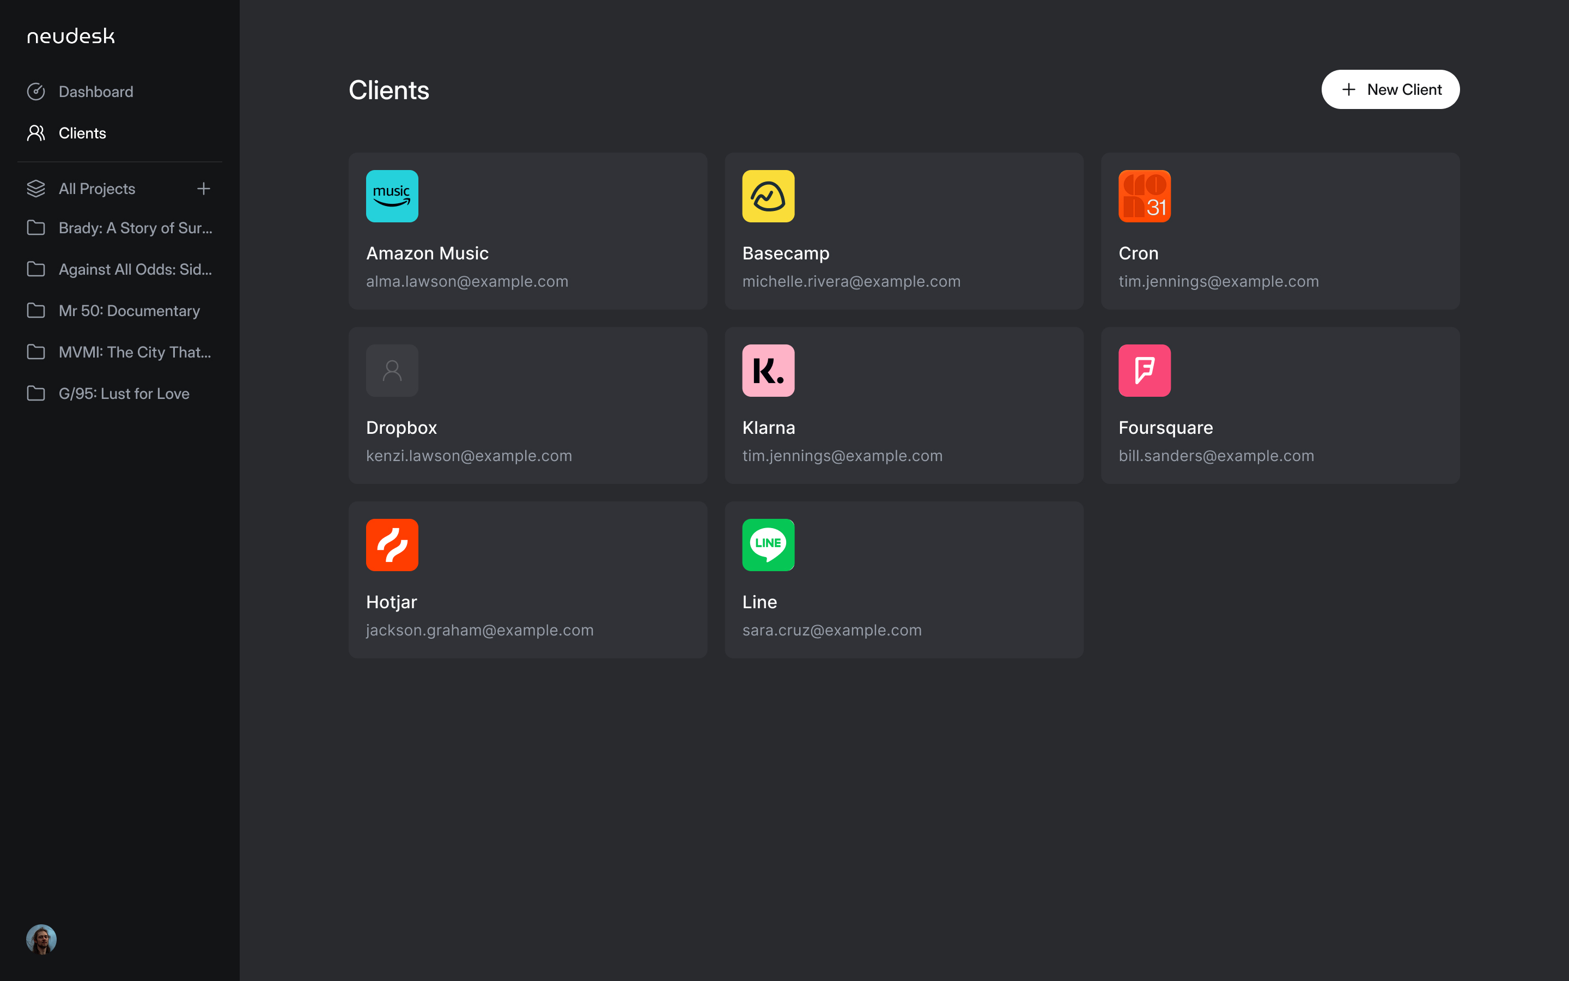
Task: Open the Line client name
Action: [x=760, y=602]
